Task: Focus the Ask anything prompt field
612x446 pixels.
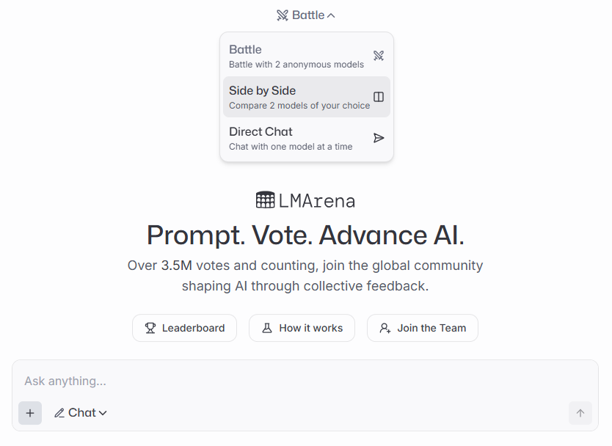Action: point(294,381)
